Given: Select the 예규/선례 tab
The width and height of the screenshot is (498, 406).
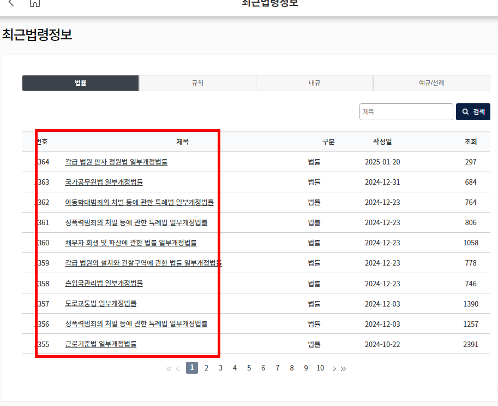Looking at the screenshot, I should coord(431,83).
